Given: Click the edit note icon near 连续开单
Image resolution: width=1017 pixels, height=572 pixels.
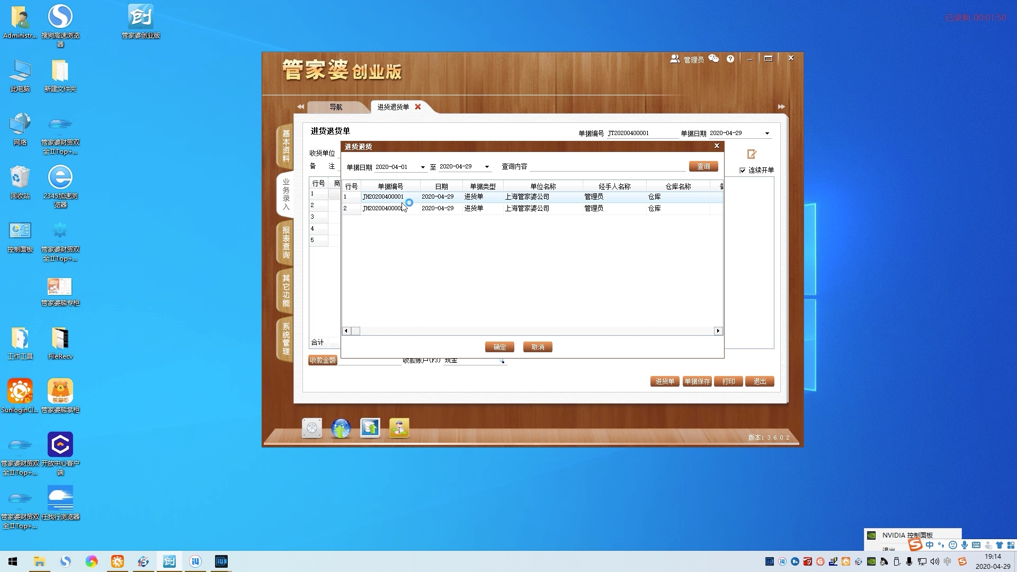Looking at the screenshot, I should tap(752, 154).
